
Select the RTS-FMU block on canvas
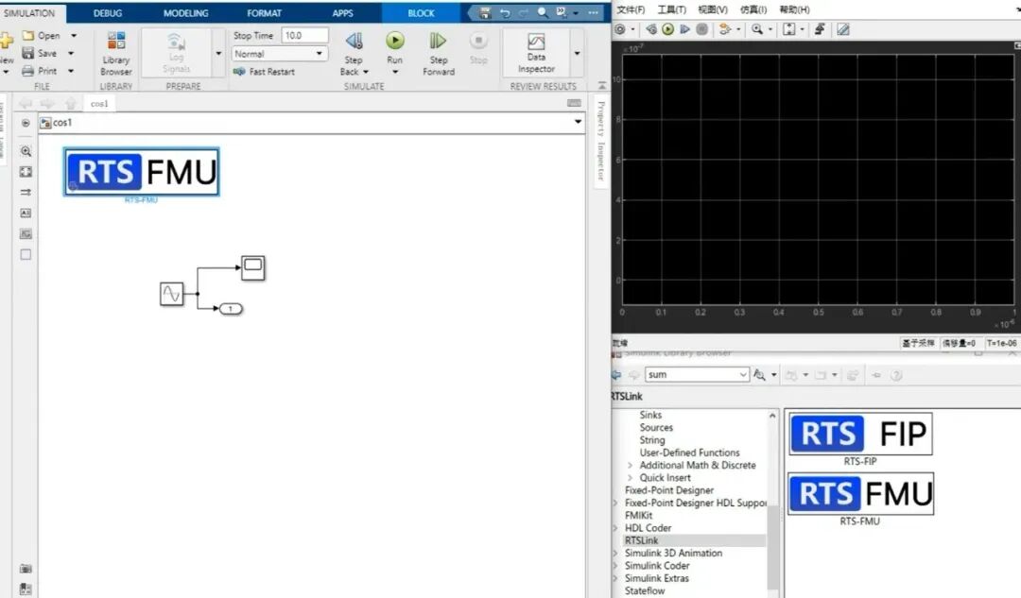point(141,172)
